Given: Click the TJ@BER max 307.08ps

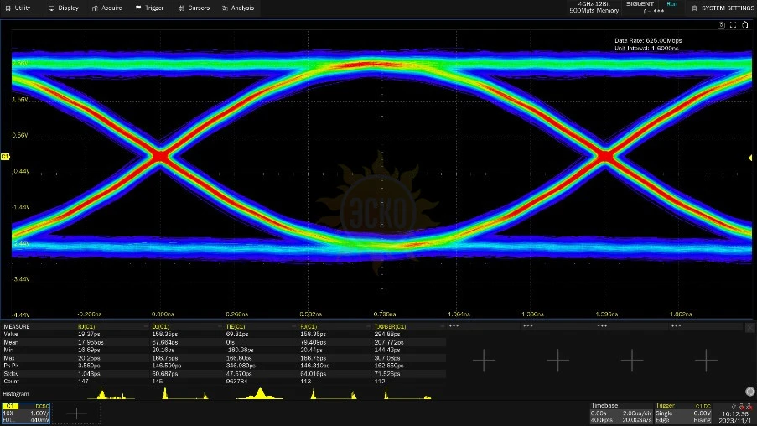Looking at the screenshot, I should 387,358.
